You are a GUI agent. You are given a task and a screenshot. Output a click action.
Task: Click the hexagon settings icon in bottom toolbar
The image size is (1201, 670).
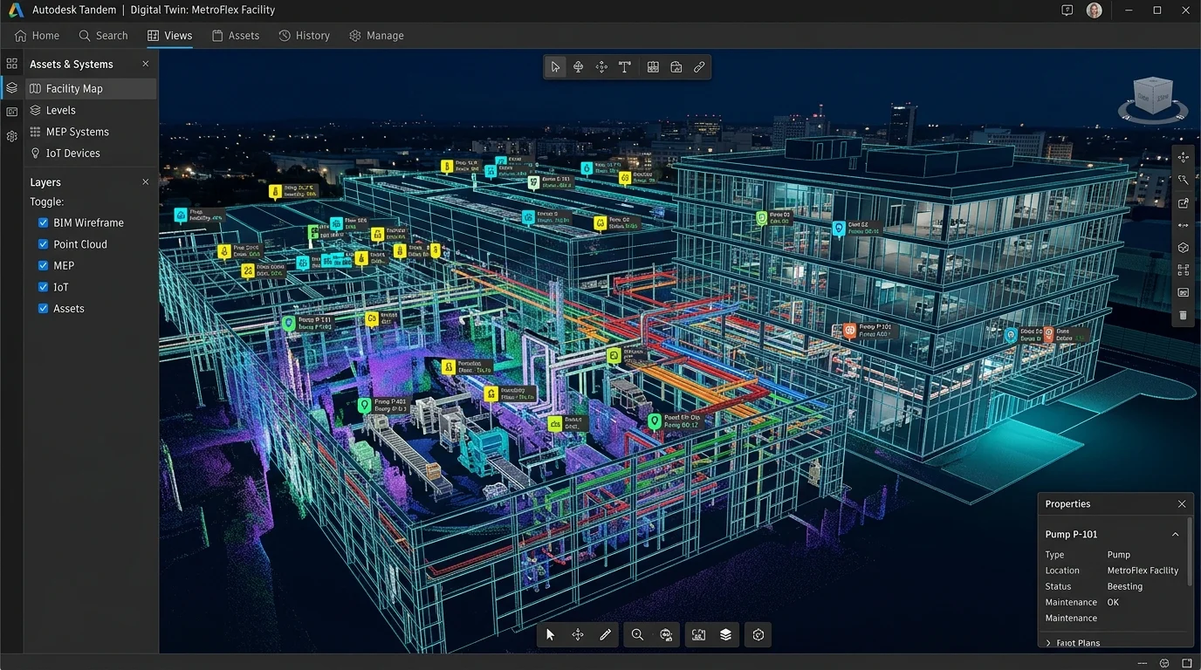pos(758,635)
